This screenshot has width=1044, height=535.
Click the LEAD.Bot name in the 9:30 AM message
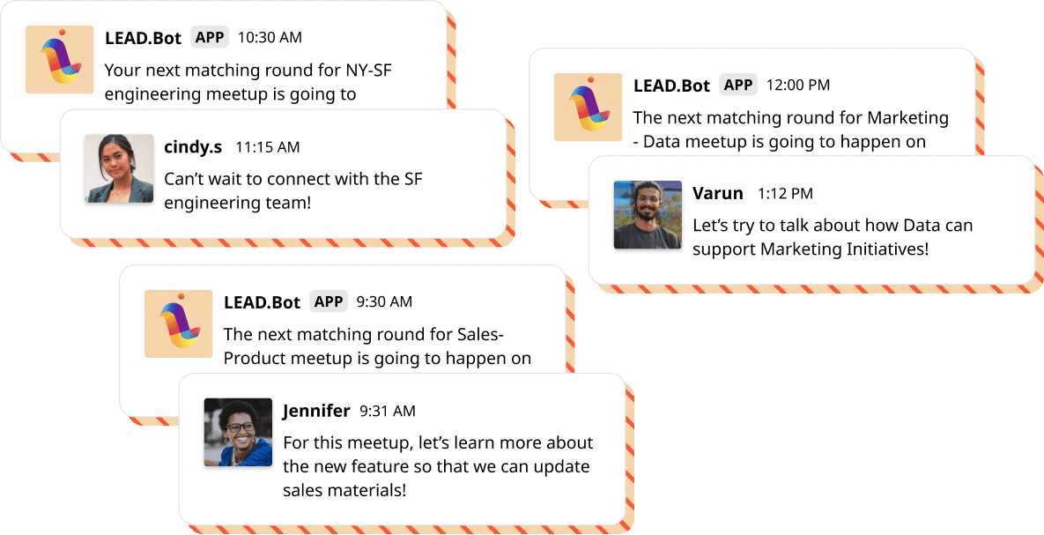(x=262, y=302)
